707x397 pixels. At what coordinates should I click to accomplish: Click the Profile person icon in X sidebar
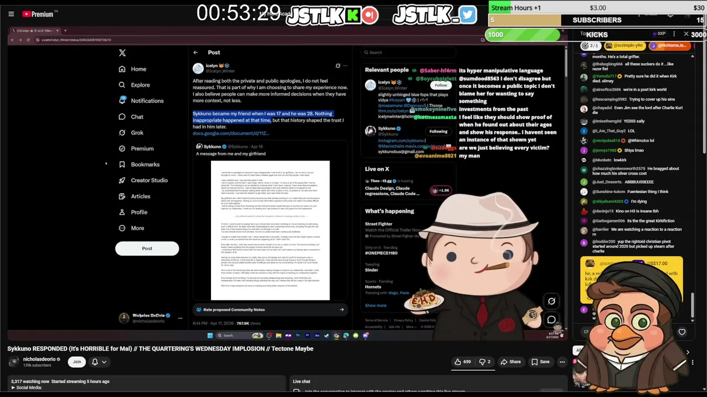(x=122, y=212)
